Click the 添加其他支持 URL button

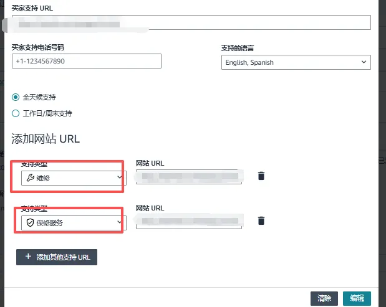point(57,257)
